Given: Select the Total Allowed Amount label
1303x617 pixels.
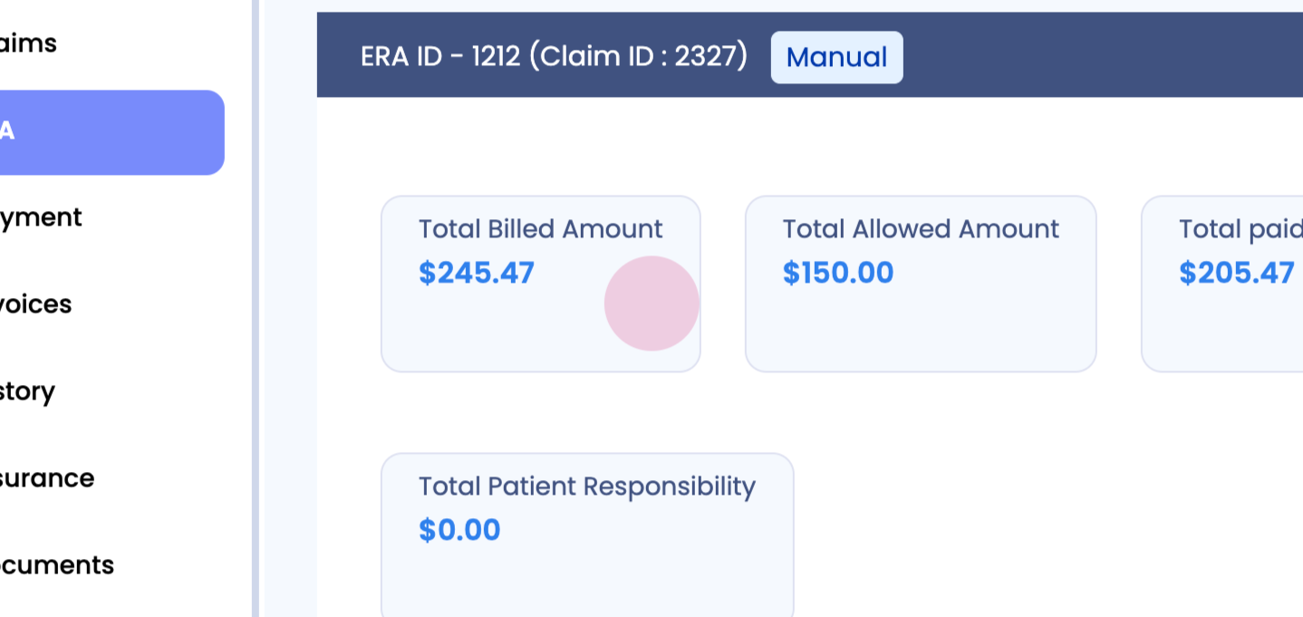Looking at the screenshot, I should [x=921, y=229].
